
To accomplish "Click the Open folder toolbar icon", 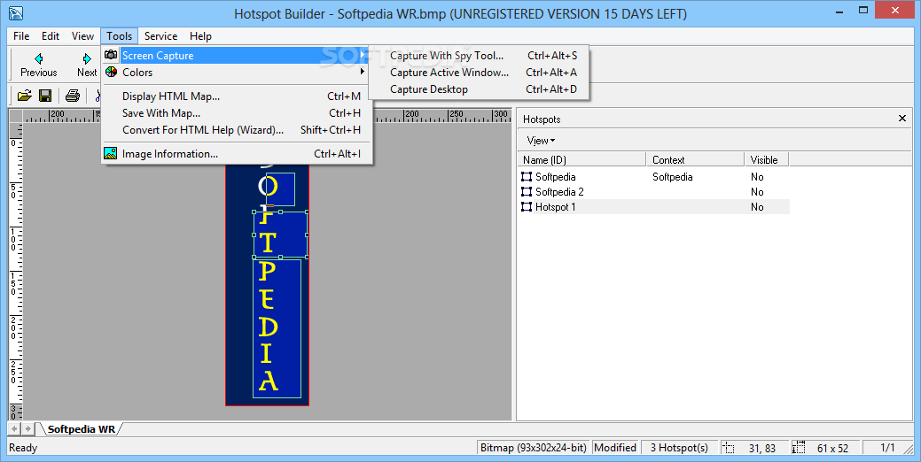I will pos(24,95).
